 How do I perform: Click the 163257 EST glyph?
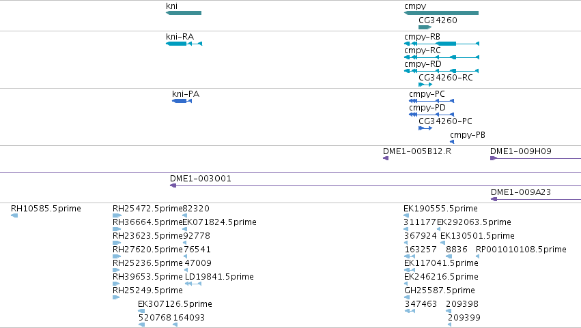(410, 256)
